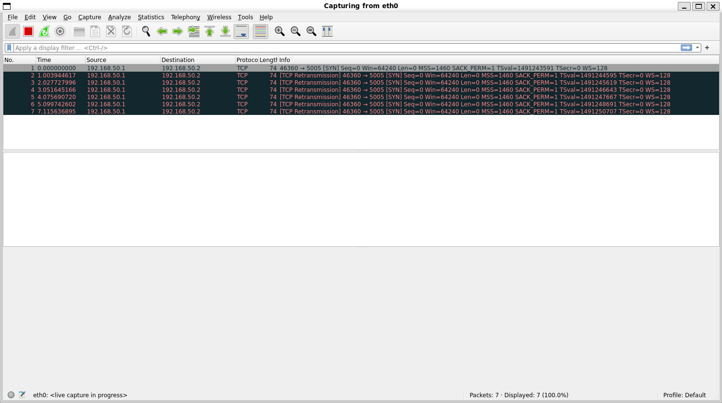This screenshot has height=403, width=722.
Task: Click the Find a packet magnifier icon
Action: point(146,31)
